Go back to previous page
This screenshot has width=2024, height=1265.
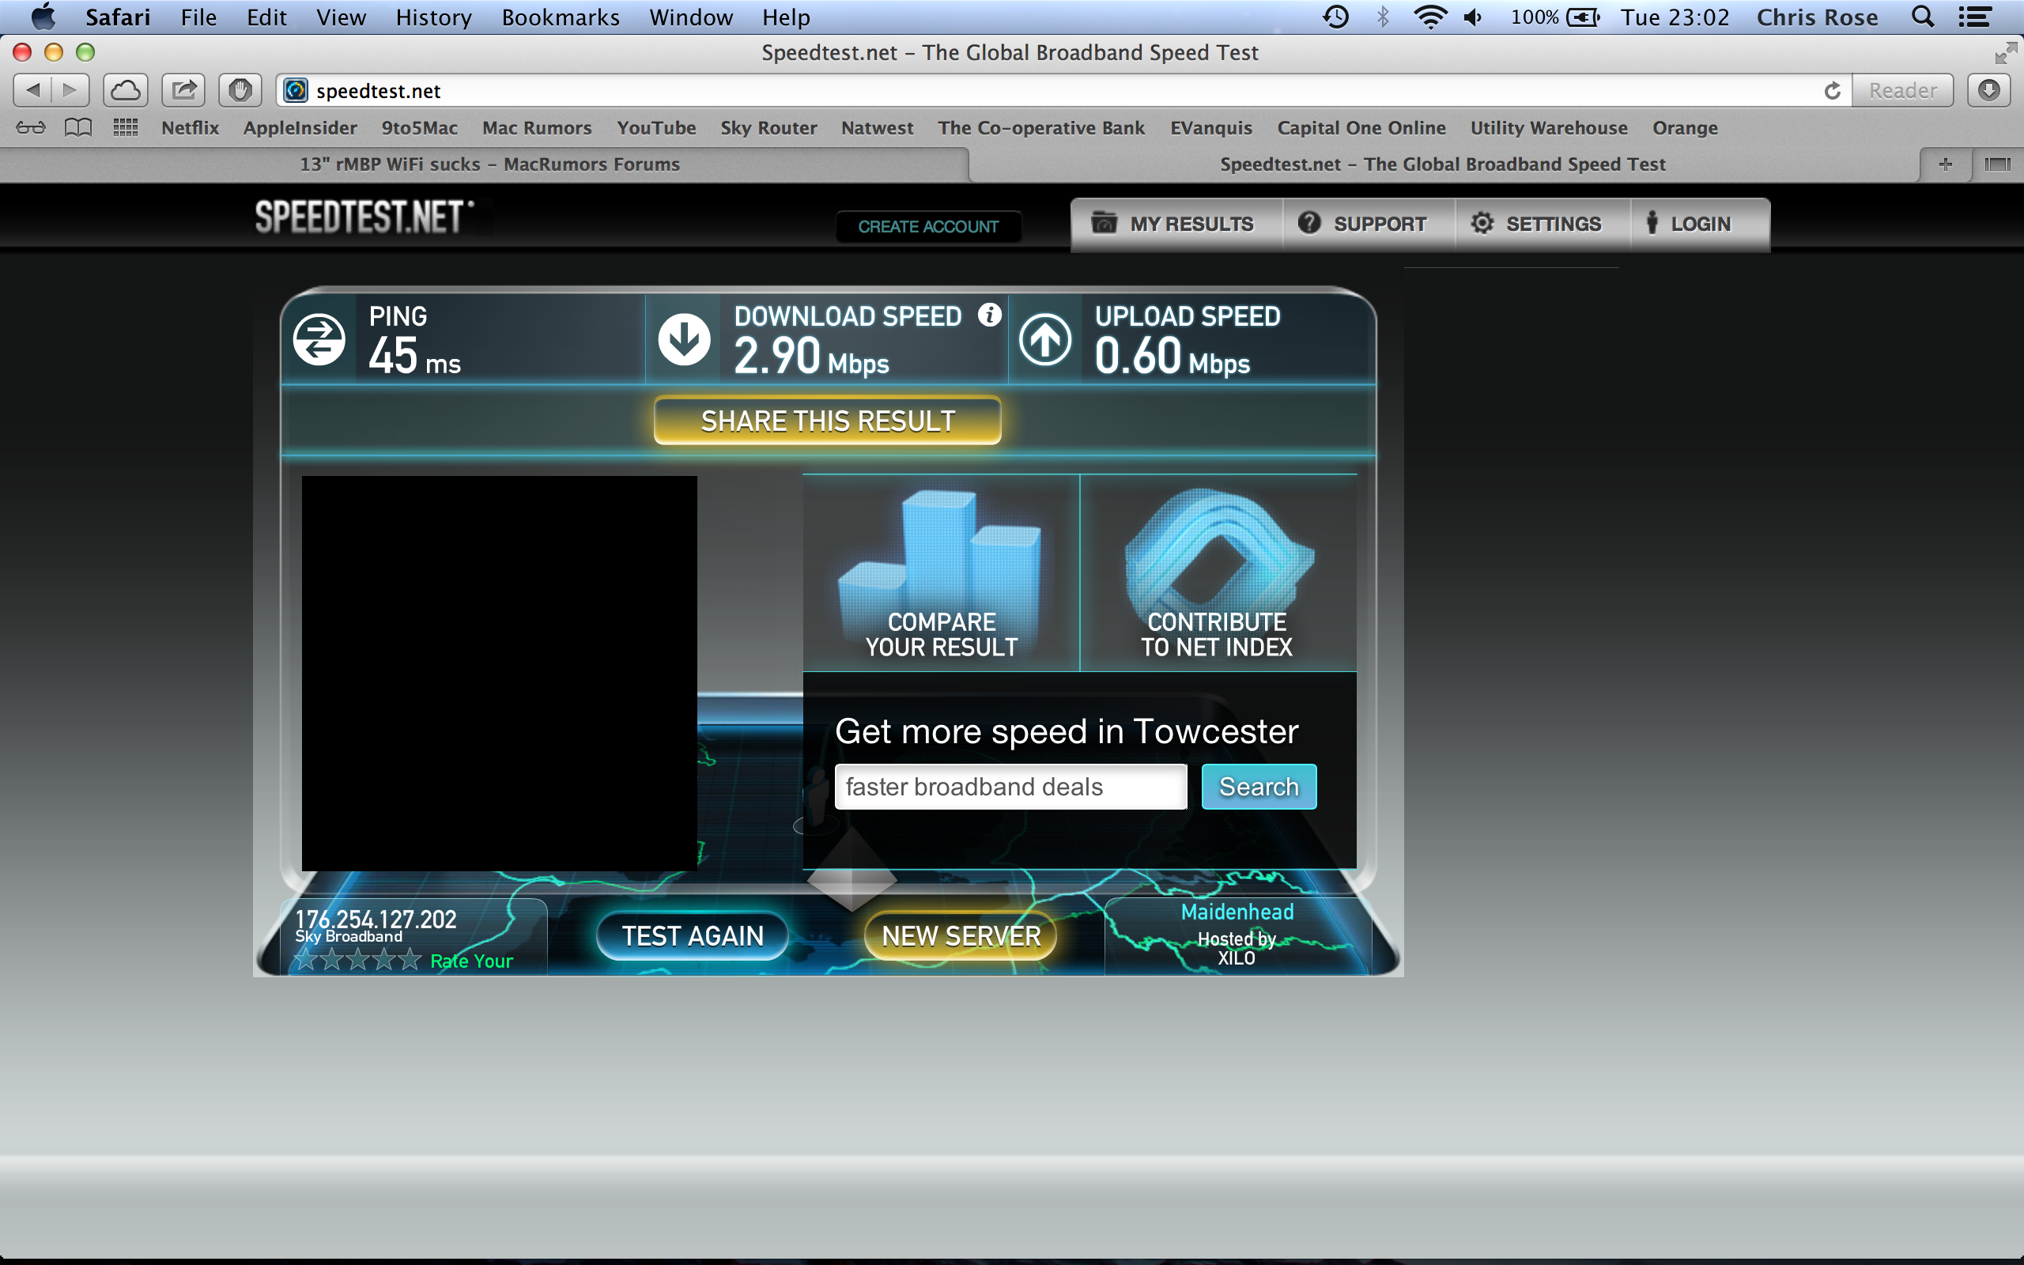coord(32,89)
